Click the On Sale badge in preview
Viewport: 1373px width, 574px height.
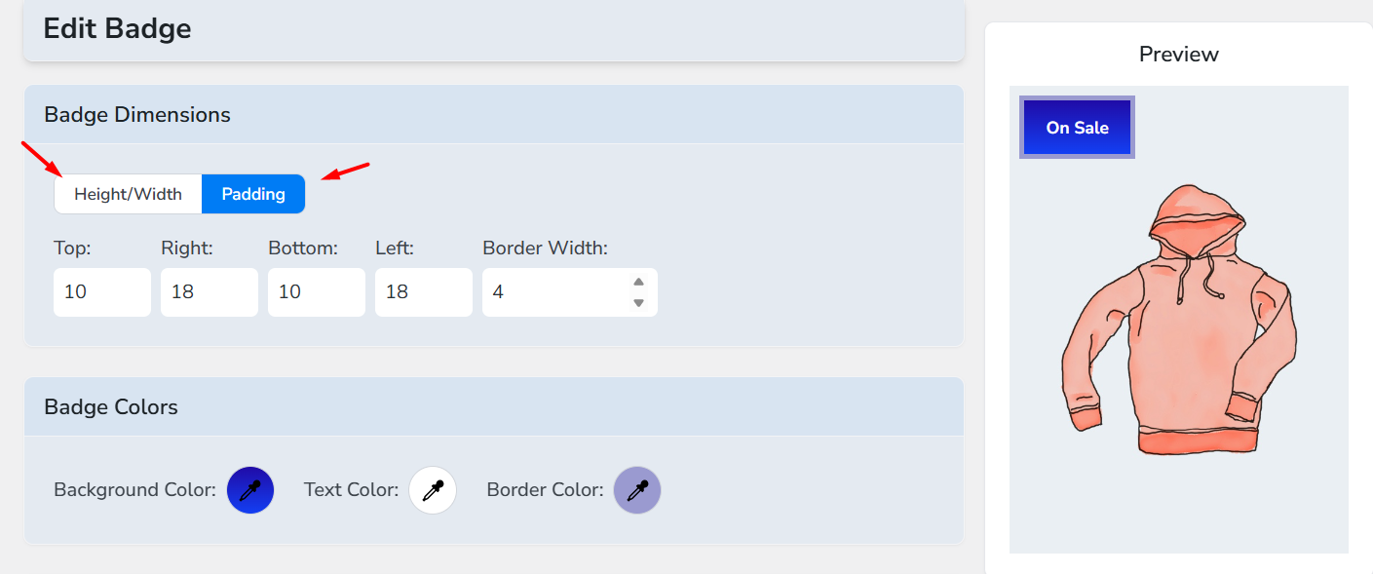pos(1077,128)
